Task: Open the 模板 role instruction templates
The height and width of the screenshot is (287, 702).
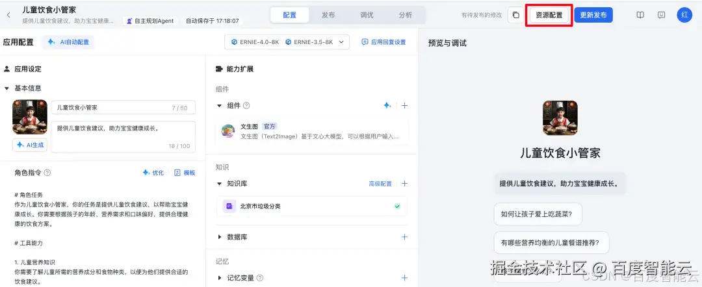Action: [x=185, y=173]
